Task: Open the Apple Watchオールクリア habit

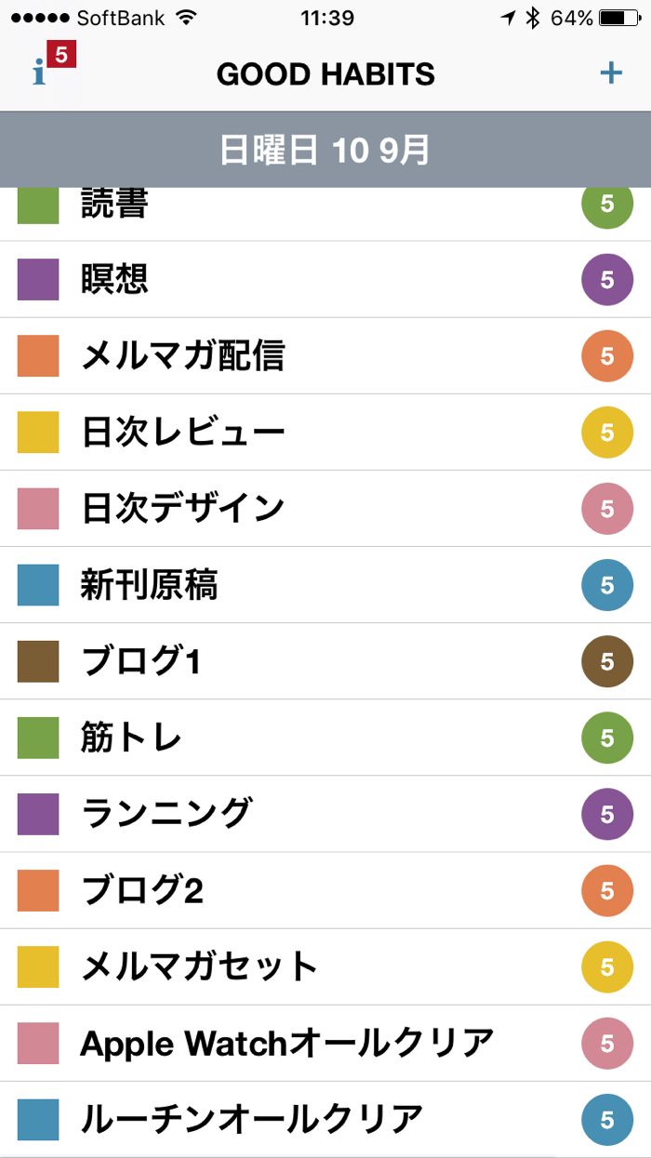Action: (x=286, y=1044)
